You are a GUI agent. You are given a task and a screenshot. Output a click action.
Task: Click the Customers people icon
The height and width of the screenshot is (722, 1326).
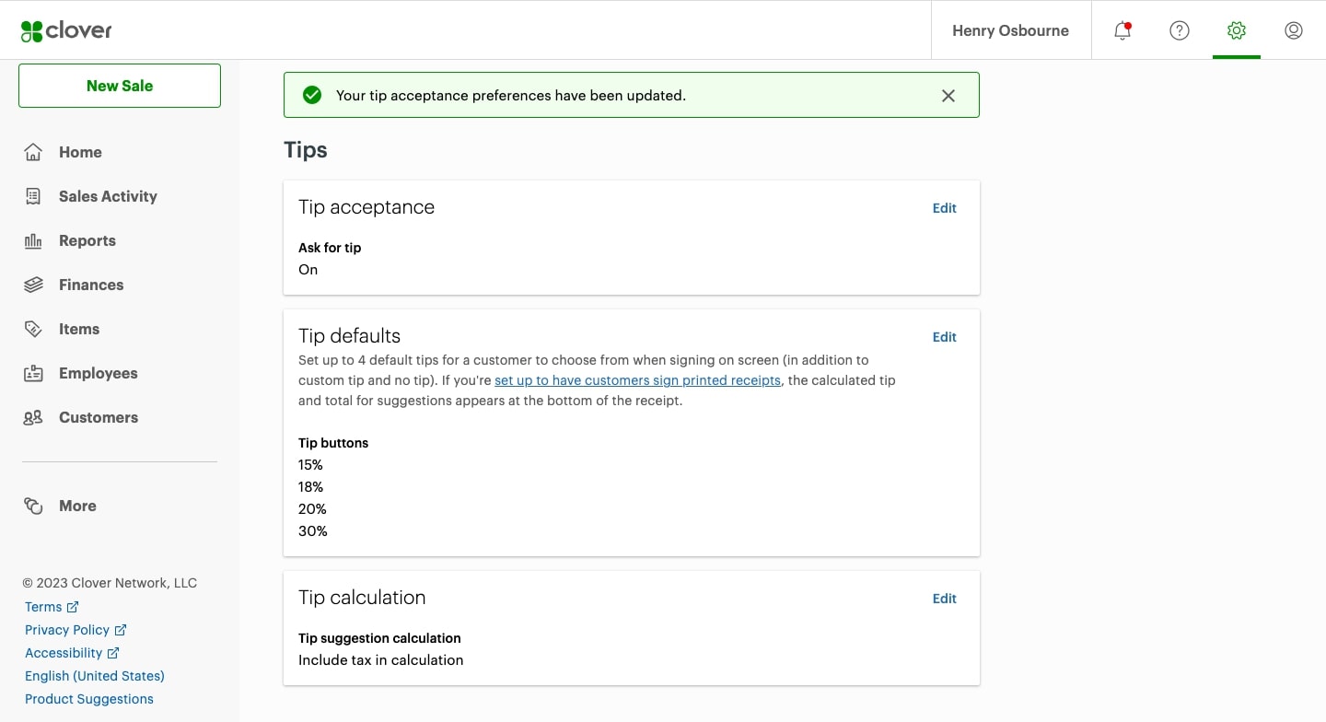pos(33,417)
